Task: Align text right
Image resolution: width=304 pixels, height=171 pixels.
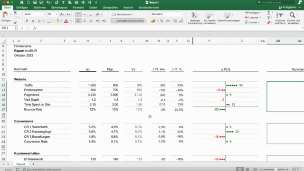Action: pyautogui.click(x=91, y=21)
